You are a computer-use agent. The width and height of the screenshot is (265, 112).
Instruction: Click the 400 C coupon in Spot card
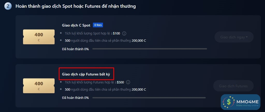click(x=39, y=37)
